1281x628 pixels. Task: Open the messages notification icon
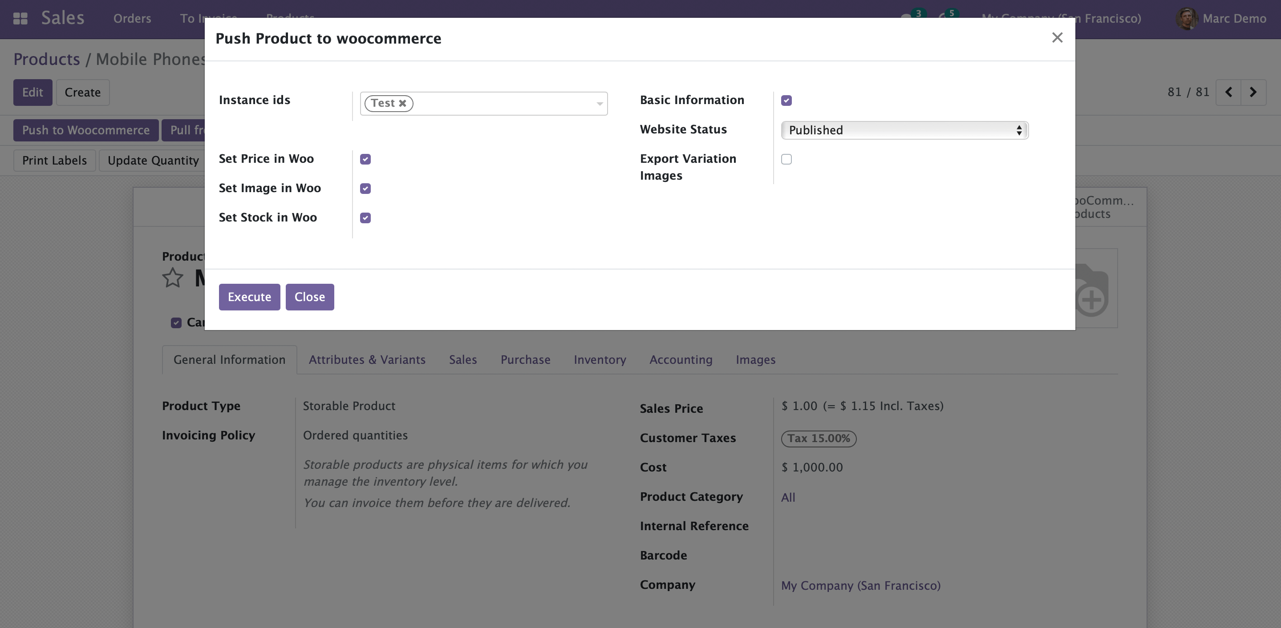(x=907, y=16)
